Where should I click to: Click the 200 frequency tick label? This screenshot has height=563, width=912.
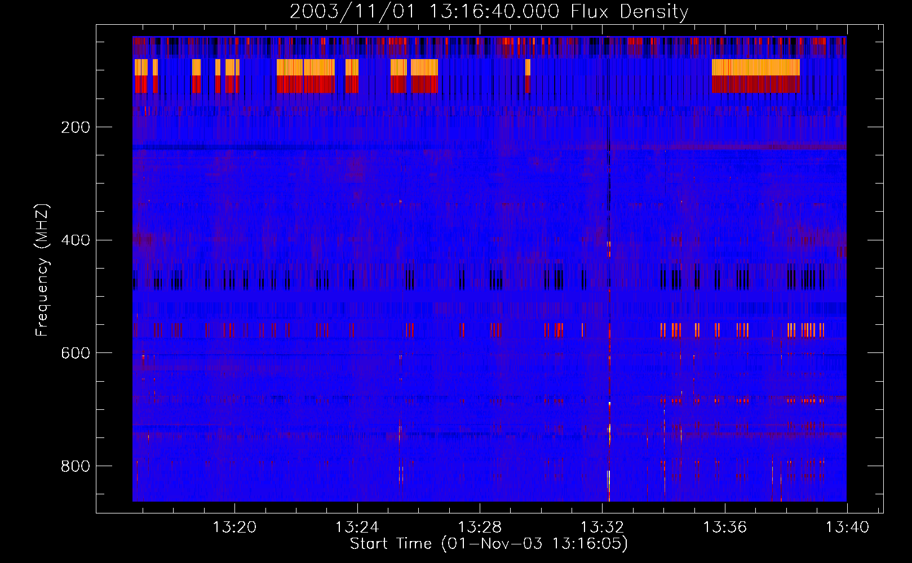[76, 127]
